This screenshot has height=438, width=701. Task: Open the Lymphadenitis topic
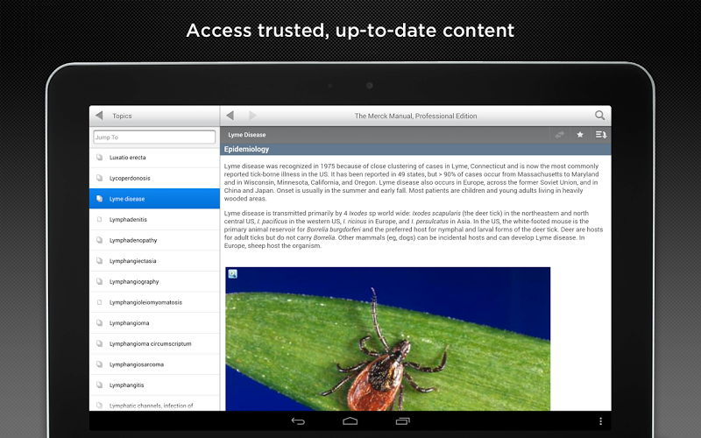click(x=155, y=220)
